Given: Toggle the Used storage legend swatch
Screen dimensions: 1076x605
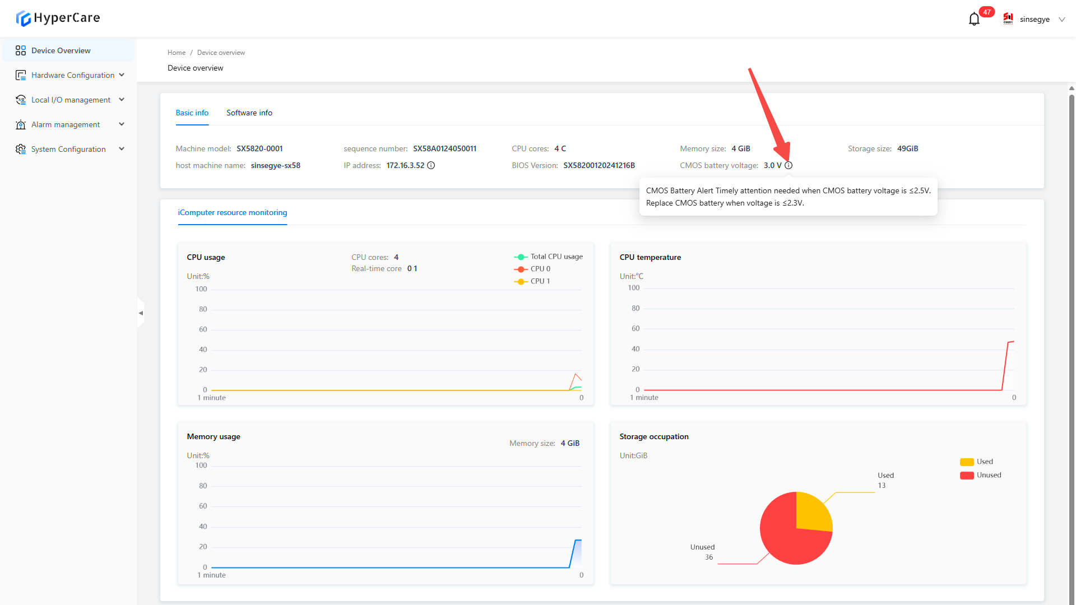Looking at the screenshot, I should [x=967, y=462].
